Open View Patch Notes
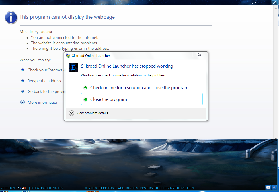This screenshot has width=279, height=192. (47, 188)
